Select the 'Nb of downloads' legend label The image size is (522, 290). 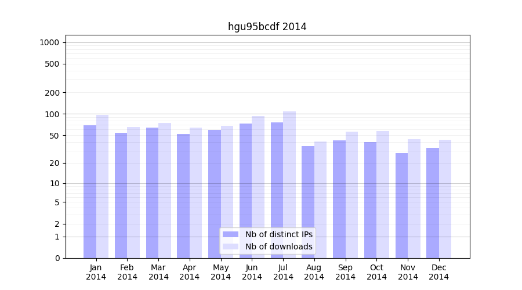(x=278, y=246)
